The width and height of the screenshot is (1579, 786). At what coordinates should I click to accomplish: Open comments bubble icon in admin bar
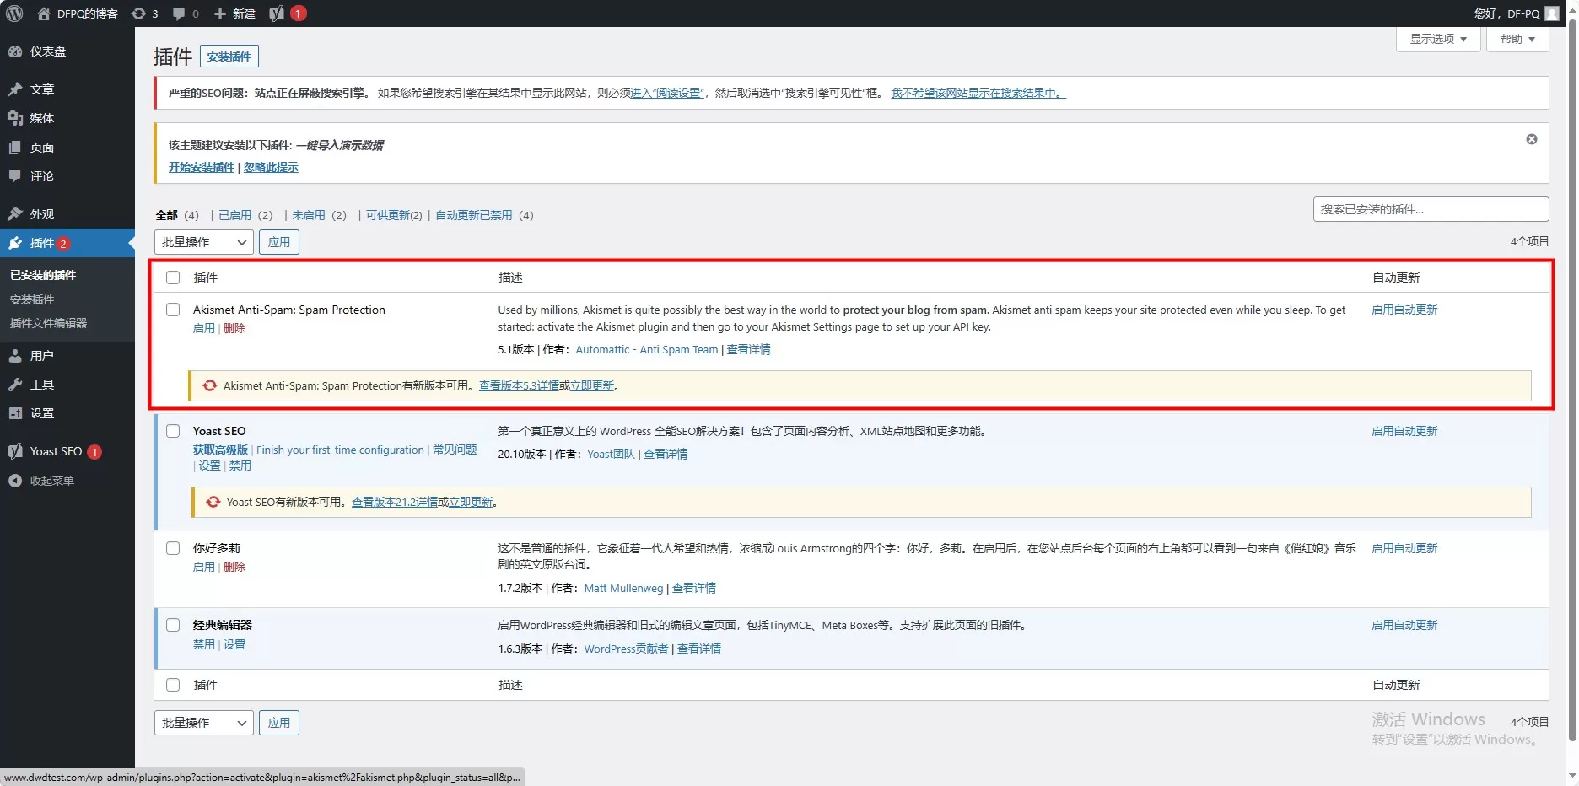click(x=179, y=13)
